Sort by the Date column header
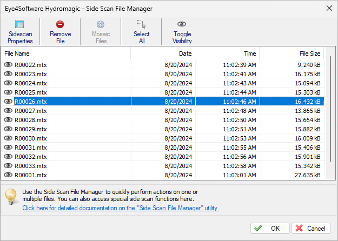This screenshot has width=338, height=241. tap(163, 53)
